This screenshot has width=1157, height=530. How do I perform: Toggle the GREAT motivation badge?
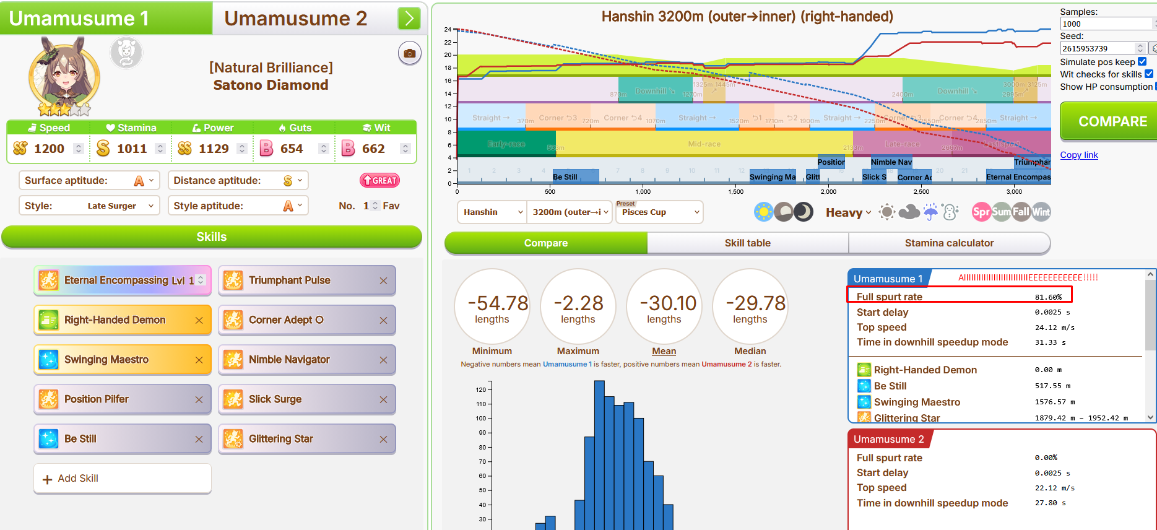click(379, 180)
